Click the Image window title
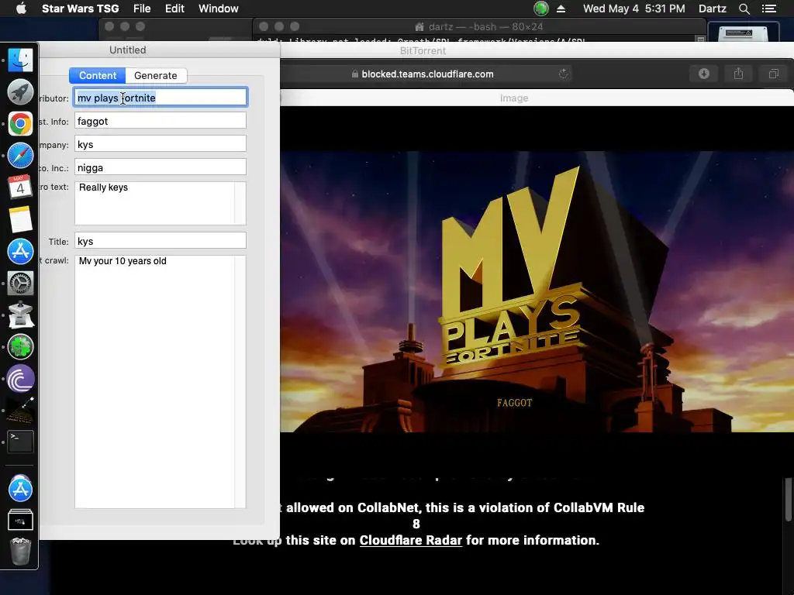Screen dimensions: 794x595 click(x=514, y=98)
